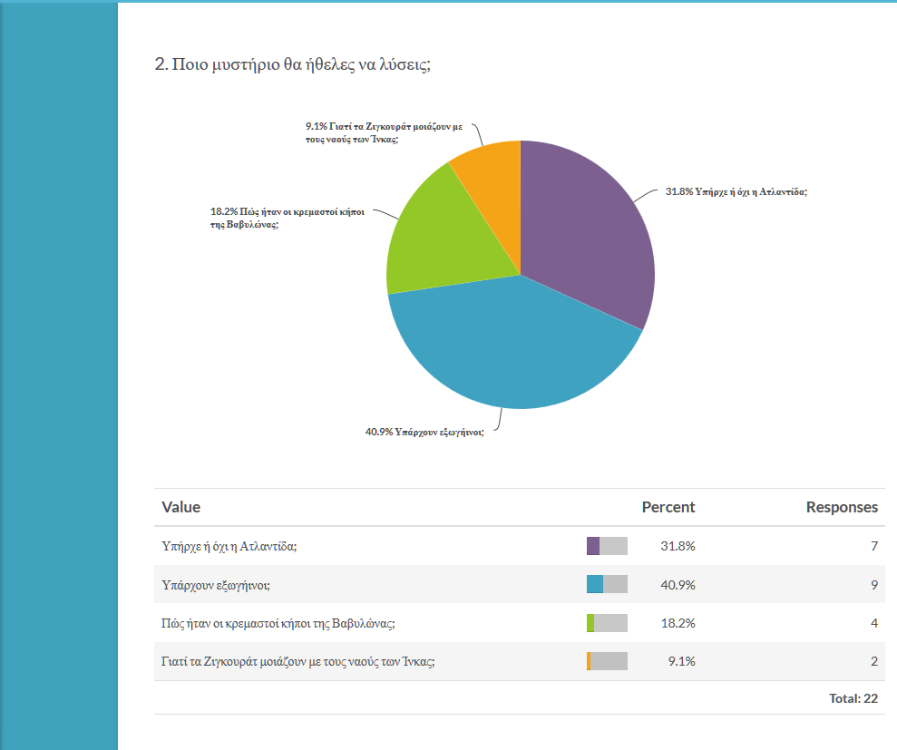Viewport: 897px width, 750px height.
Task: Click the '40.9% Υπάρχουν εξωγήινοι' chart label
Action: [x=418, y=433]
